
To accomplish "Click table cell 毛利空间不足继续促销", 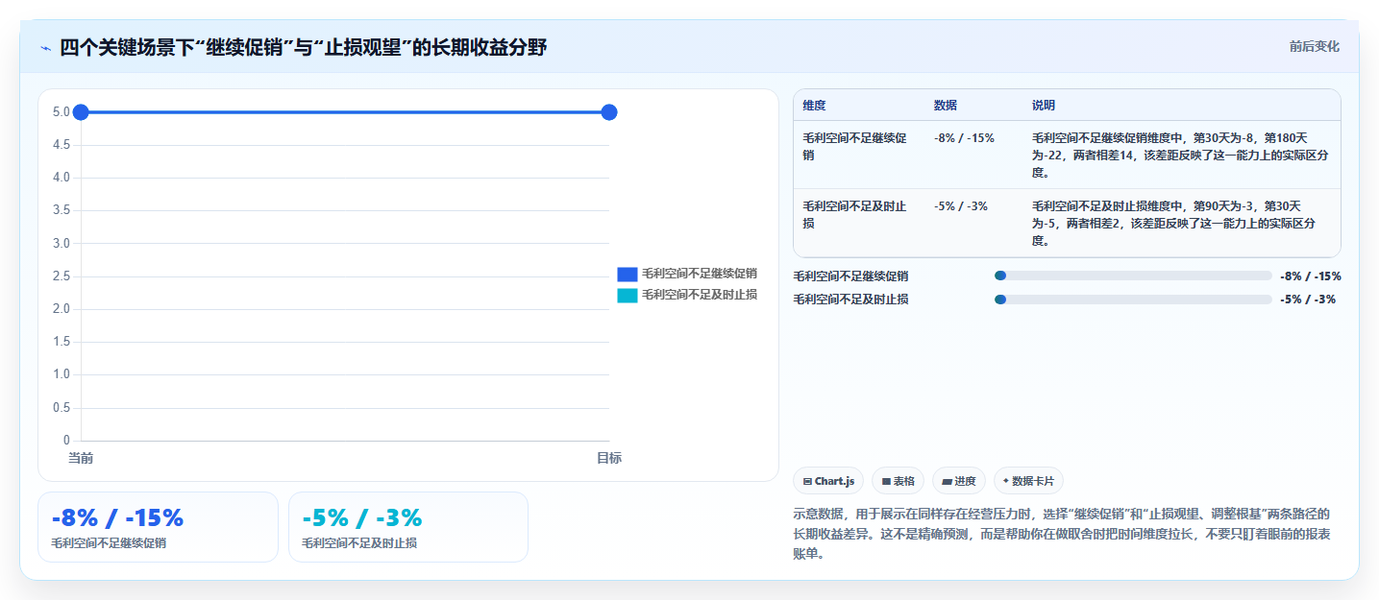I will click(x=854, y=146).
